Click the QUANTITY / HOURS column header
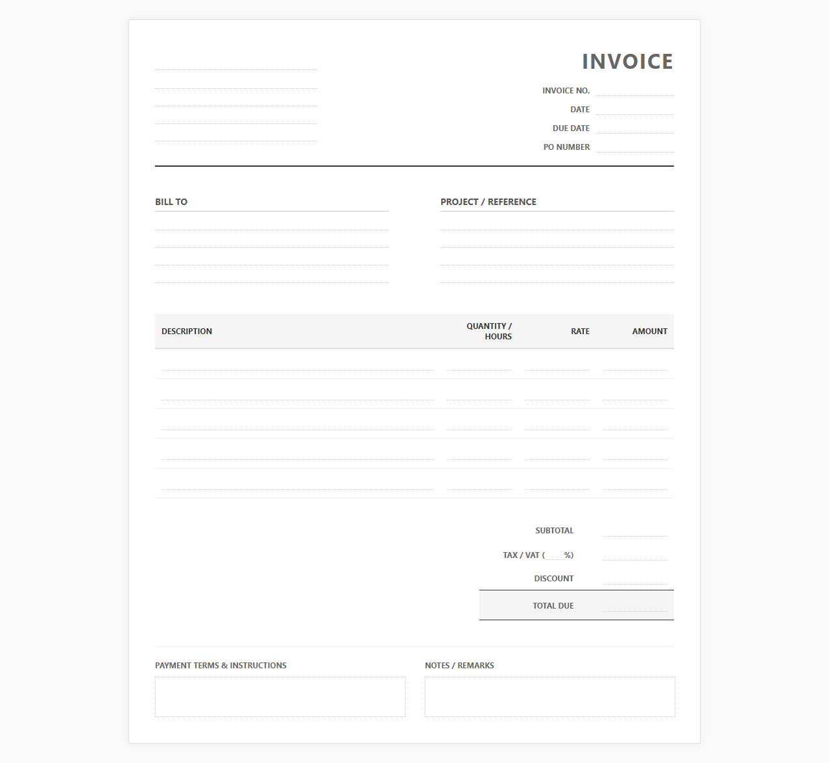829x763 pixels. [x=489, y=331]
